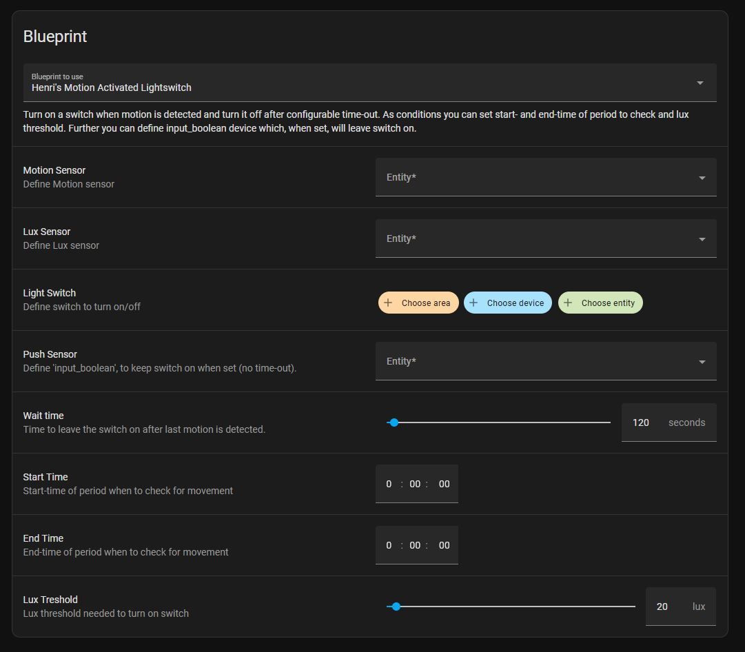This screenshot has height=652, width=745.
Task: Select the End Time hours field
Action: click(x=389, y=545)
